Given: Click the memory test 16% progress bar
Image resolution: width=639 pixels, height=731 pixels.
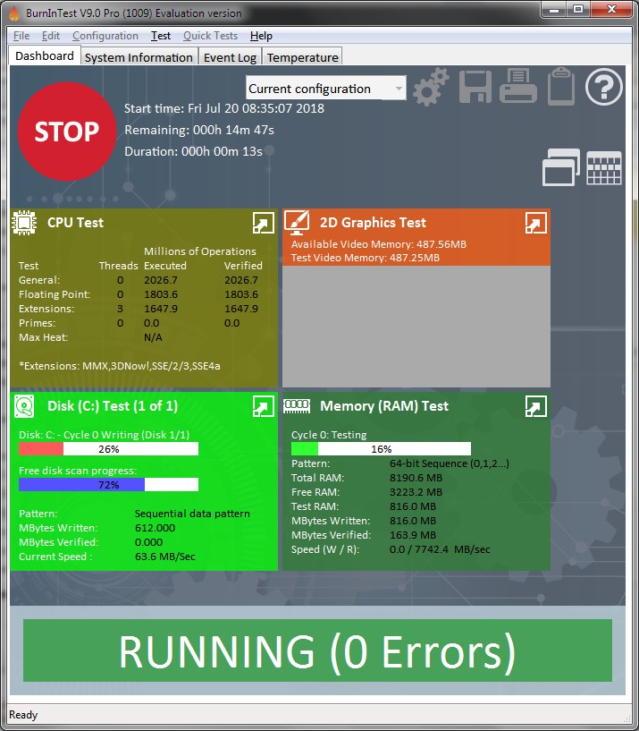Looking at the screenshot, I should [x=381, y=449].
